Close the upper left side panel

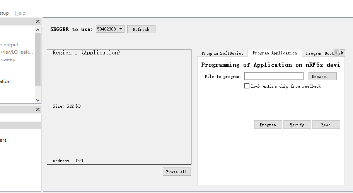pos(38,22)
